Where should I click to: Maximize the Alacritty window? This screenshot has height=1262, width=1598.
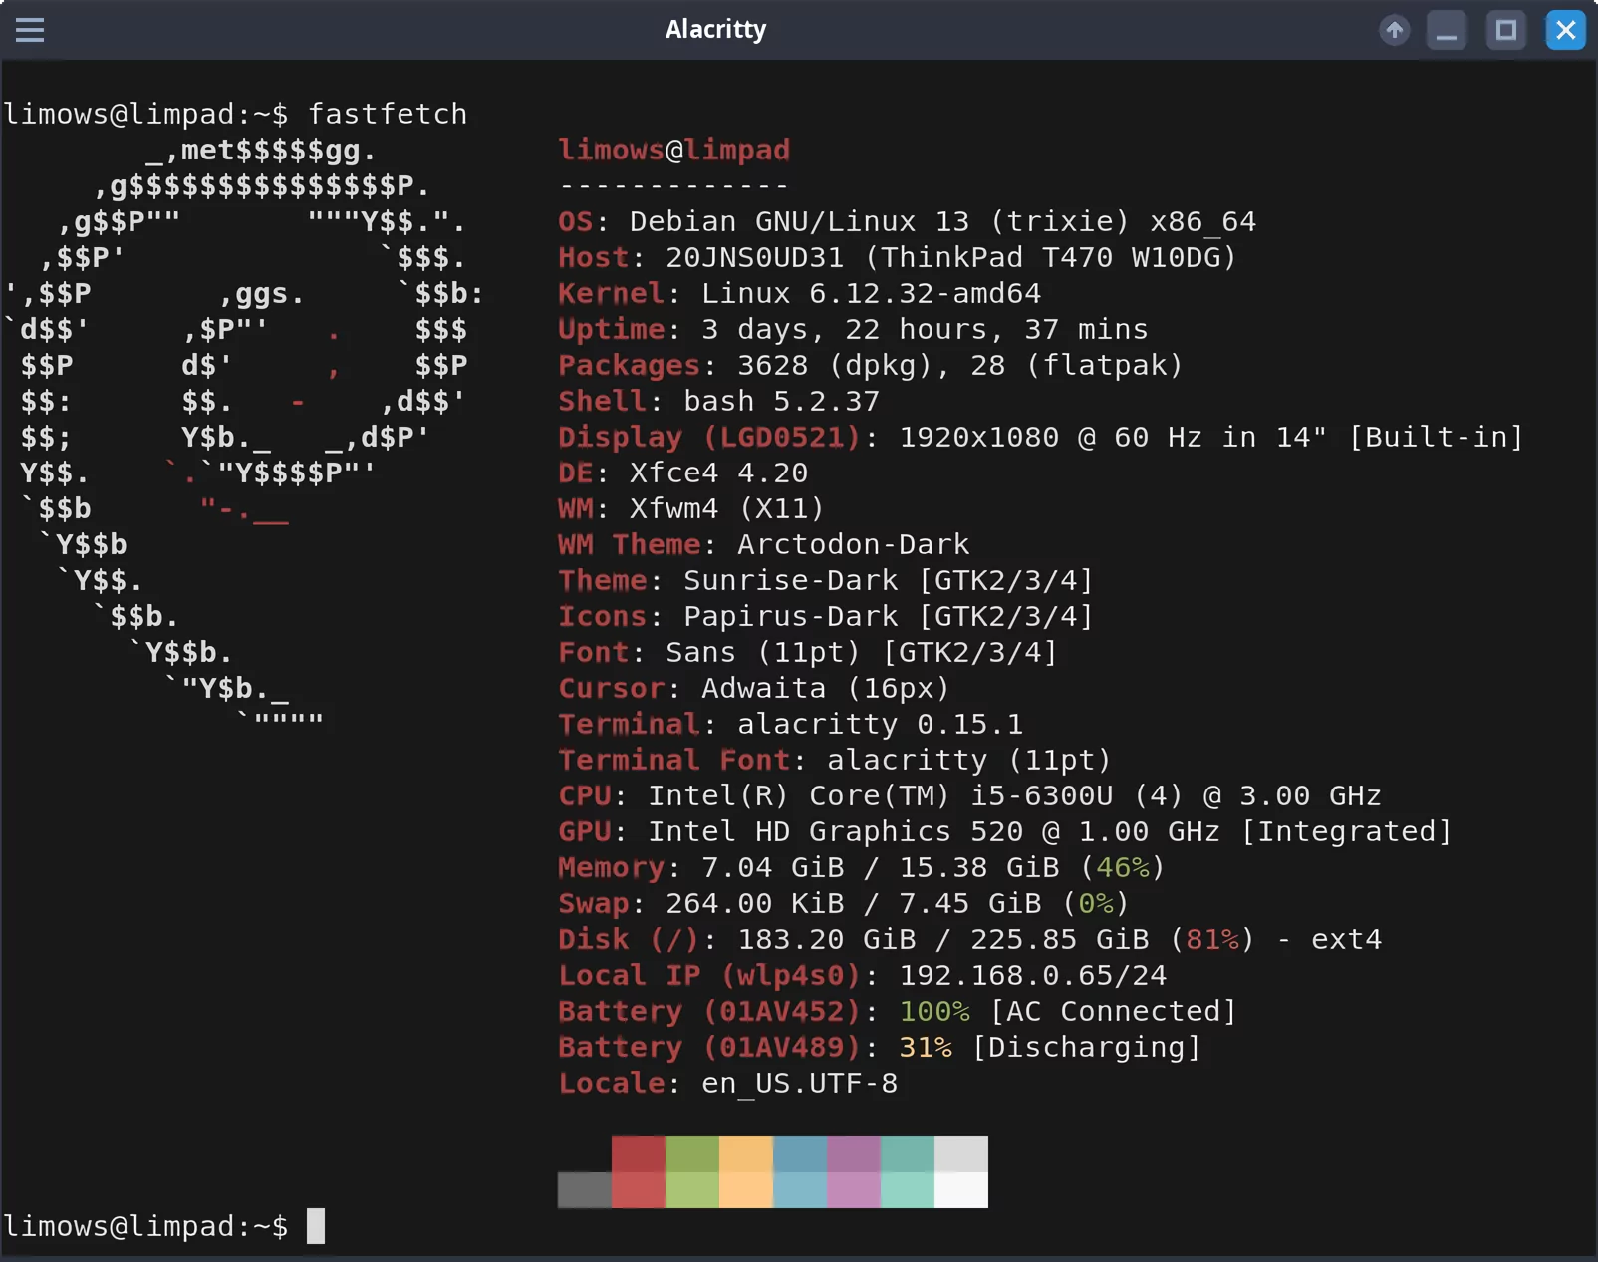1506,30
